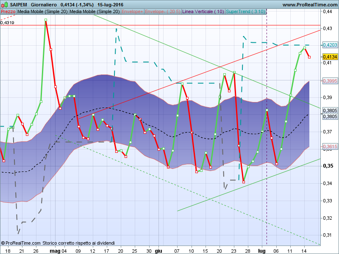Click the Envelope- (20 5) indicator label
This screenshot has width=339, height=254.
[163, 11]
